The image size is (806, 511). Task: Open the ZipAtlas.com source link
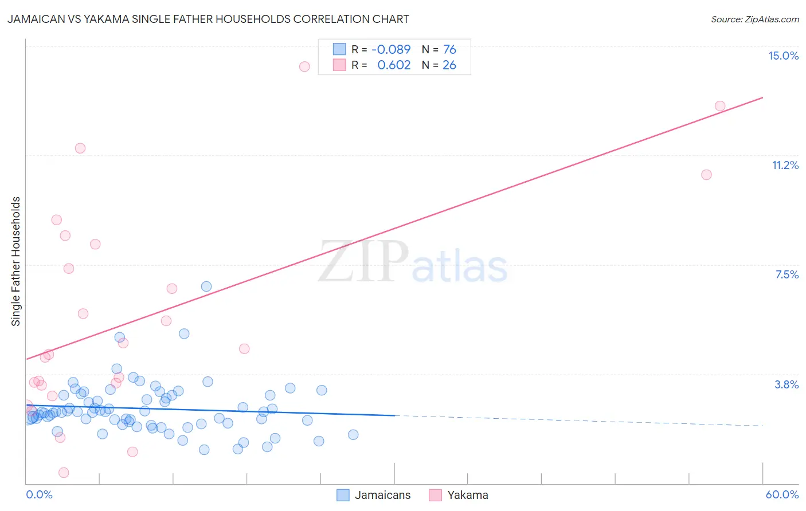(755, 19)
